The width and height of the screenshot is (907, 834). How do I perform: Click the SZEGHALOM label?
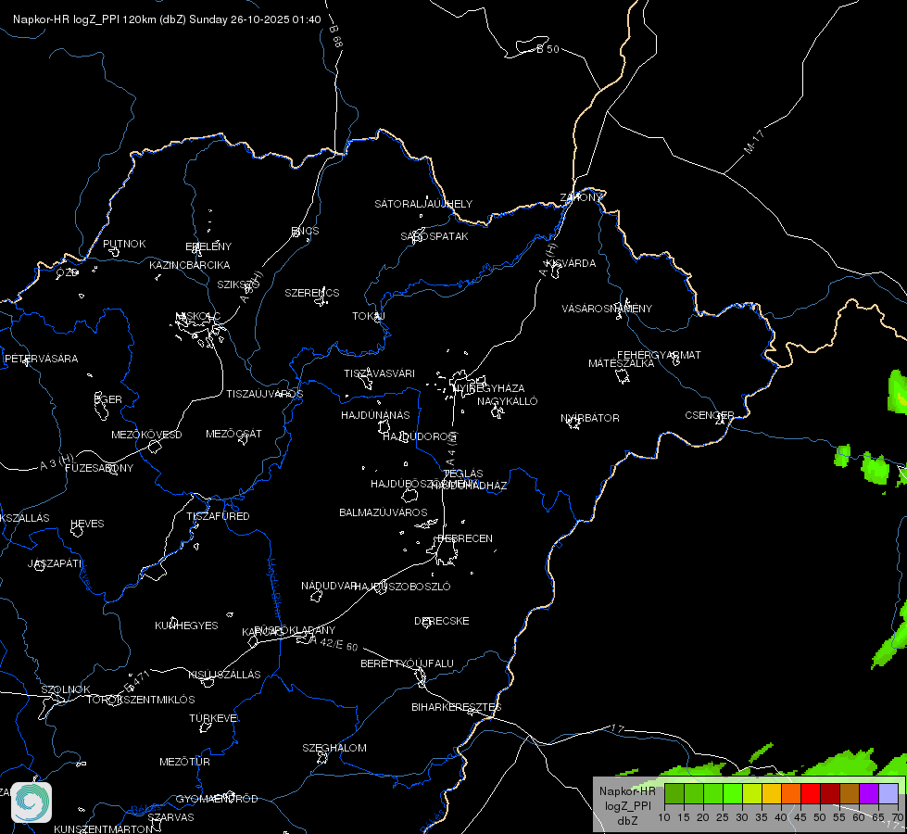point(334,748)
